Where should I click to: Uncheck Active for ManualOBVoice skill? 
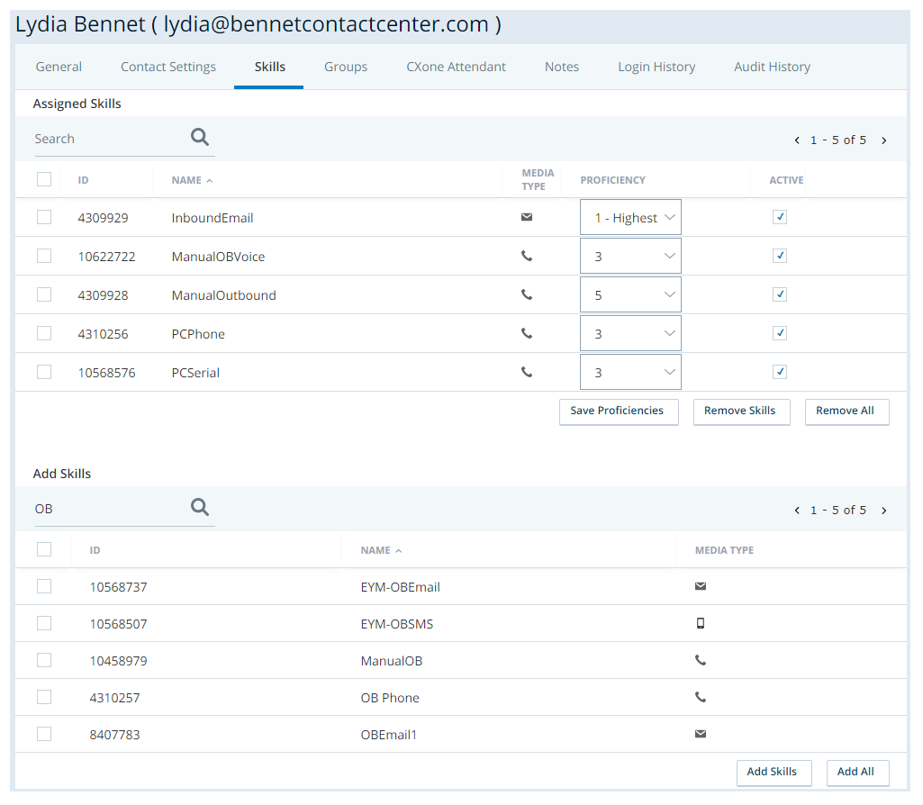point(780,256)
